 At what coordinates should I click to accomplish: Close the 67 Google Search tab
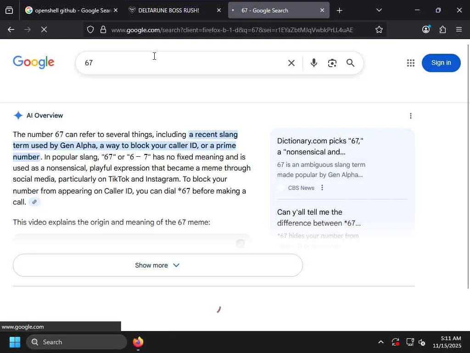[322, 11]
